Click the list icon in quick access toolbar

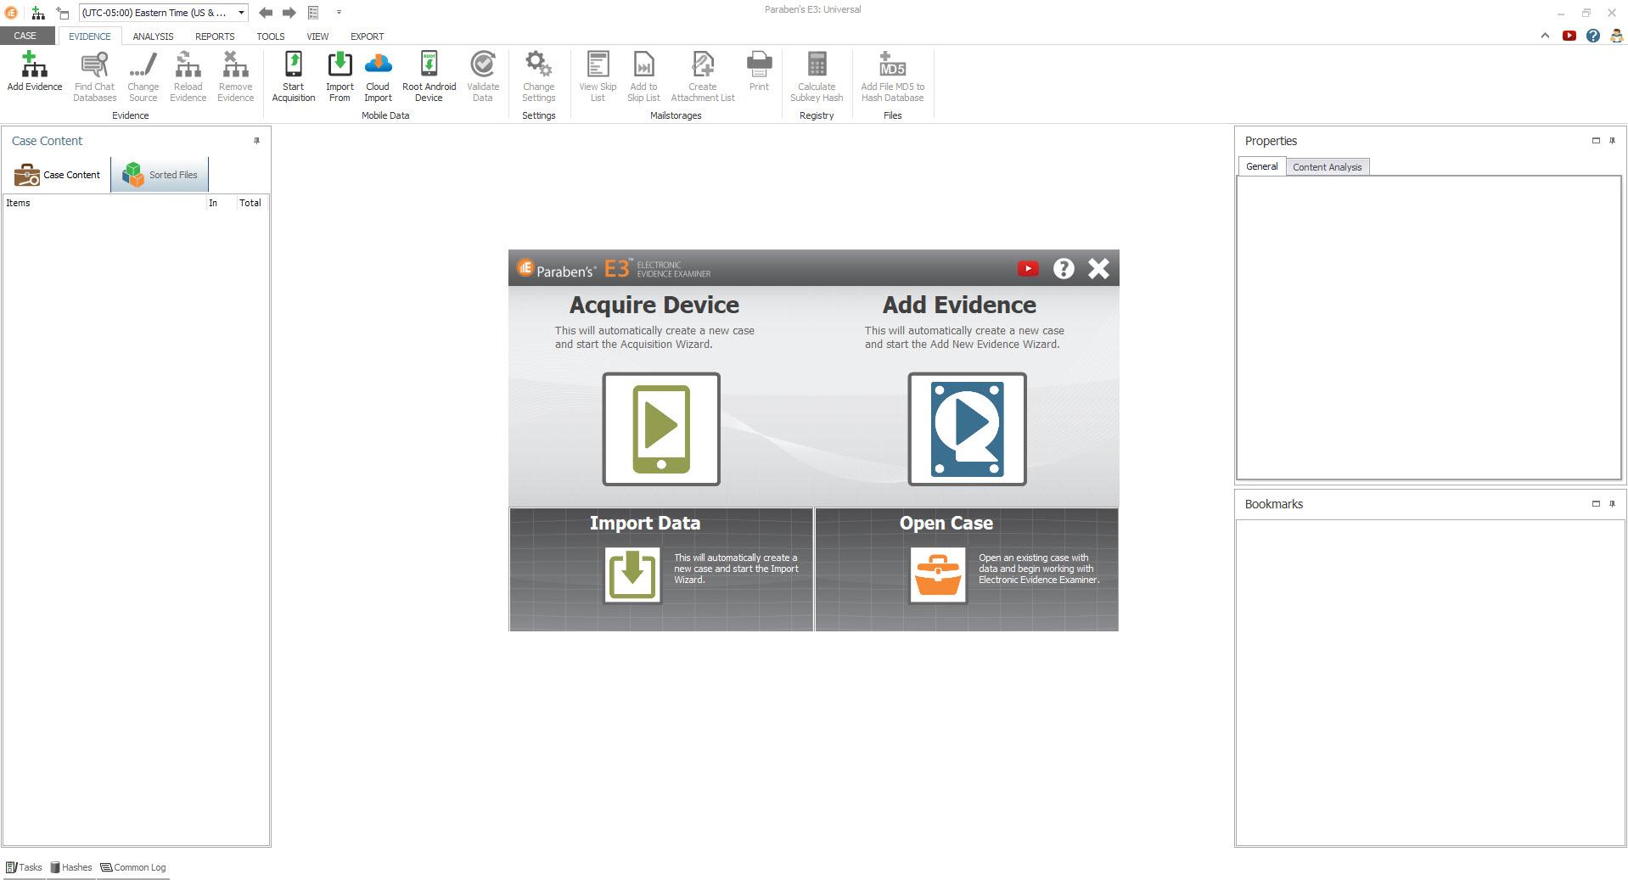[313, 13]
